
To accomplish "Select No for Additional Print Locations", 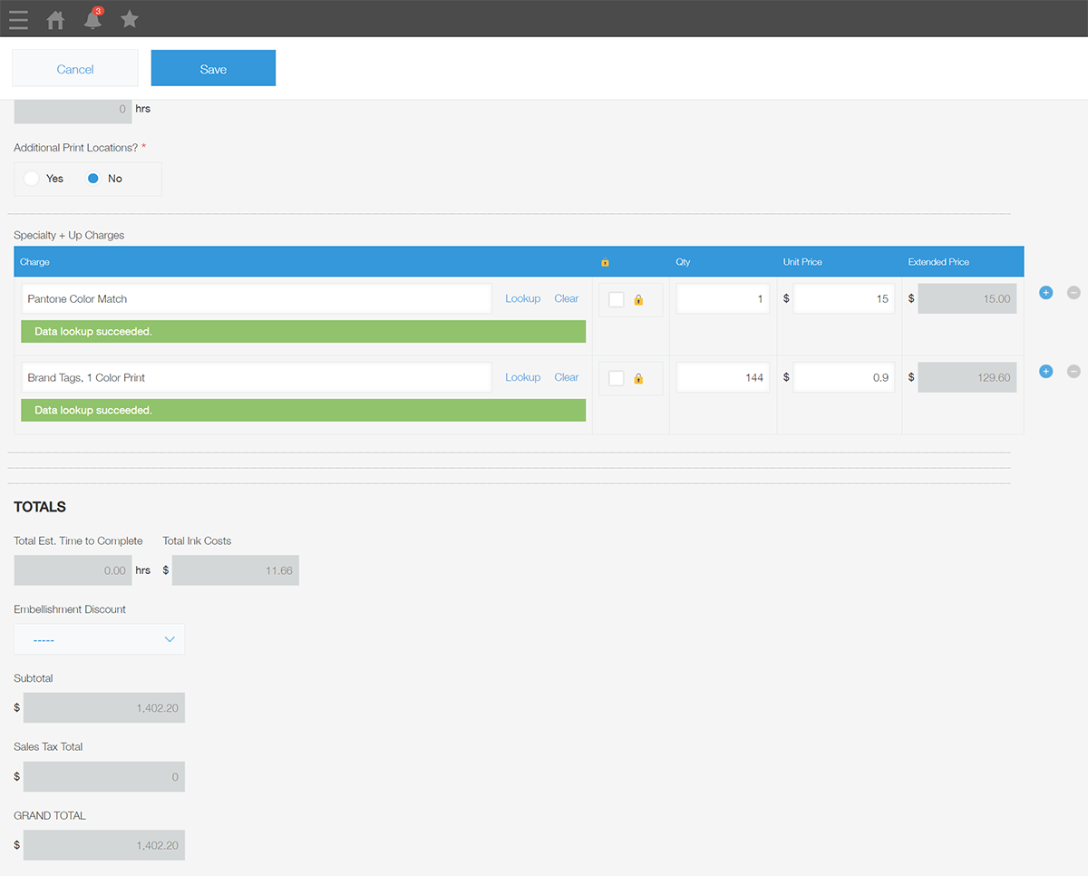I will click(x=92, y=179).
